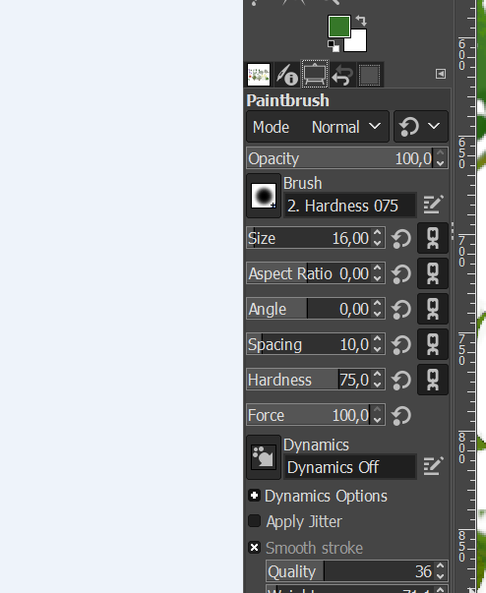Screen dimensions: 486x593
Task: Click the green foreground color swatch
Action: click(x=338, y=27)
